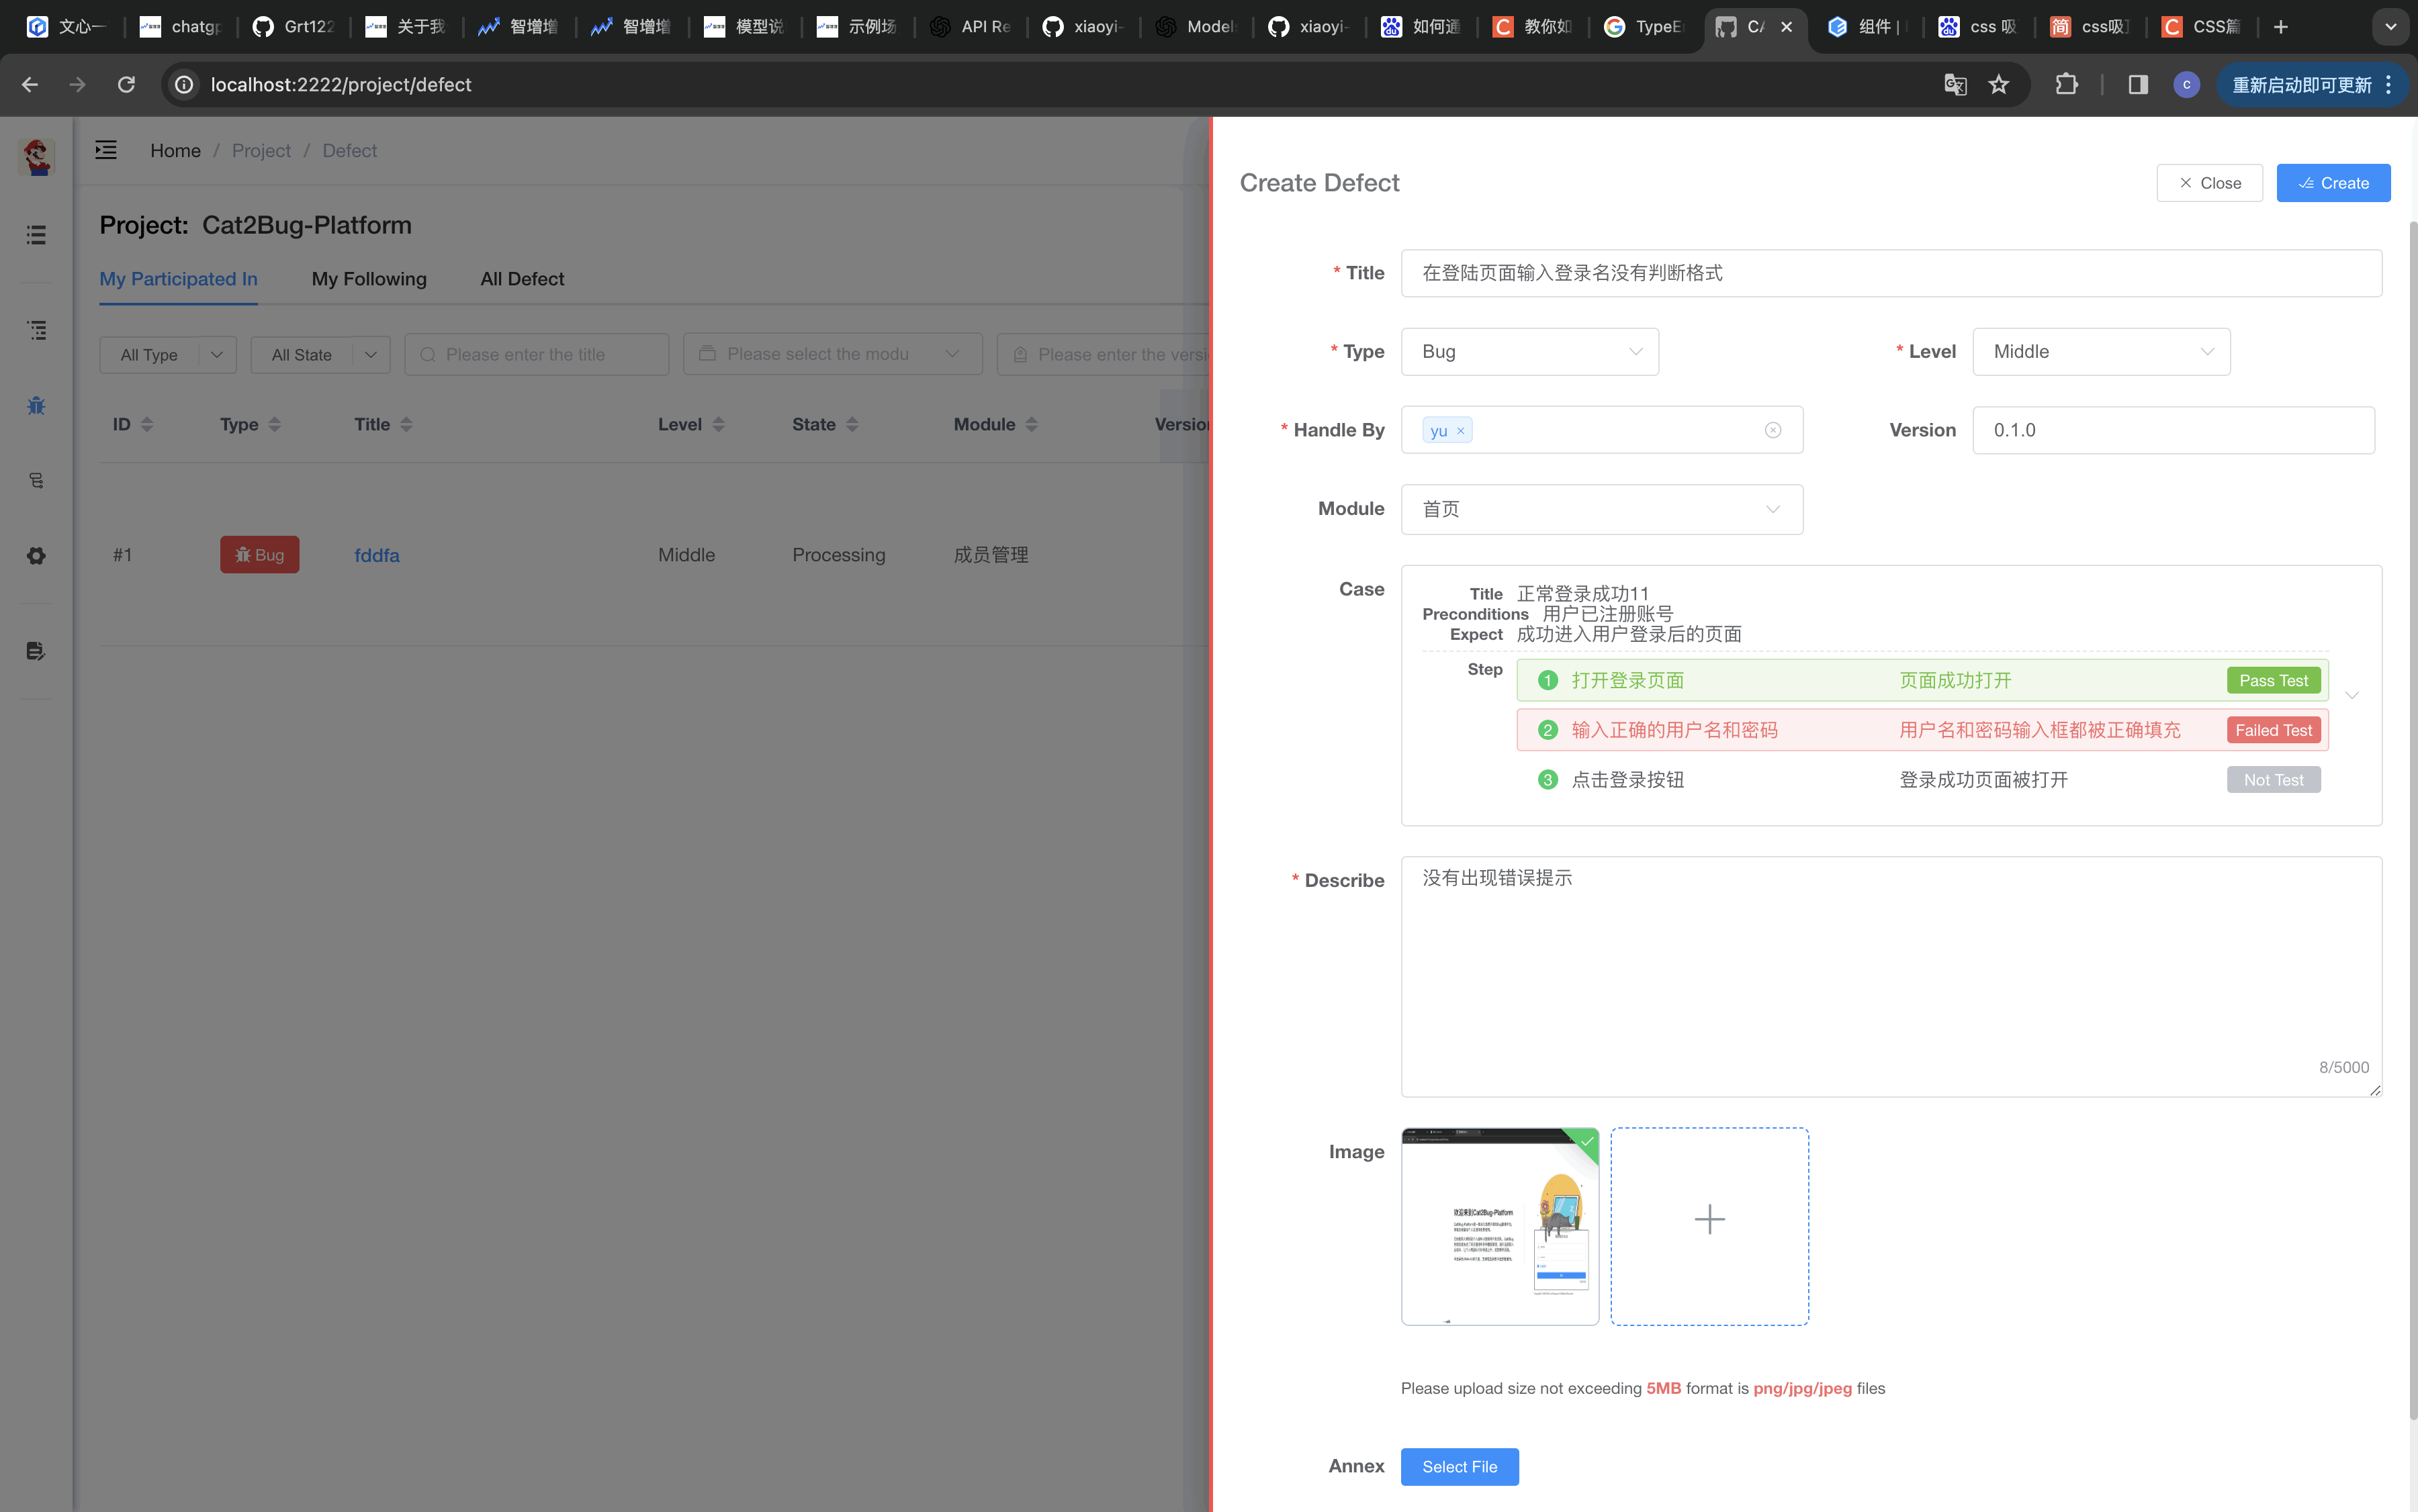Open the Level dropdown showing Middle
Screen dimensions: 2418x1512
[2101, 352]
